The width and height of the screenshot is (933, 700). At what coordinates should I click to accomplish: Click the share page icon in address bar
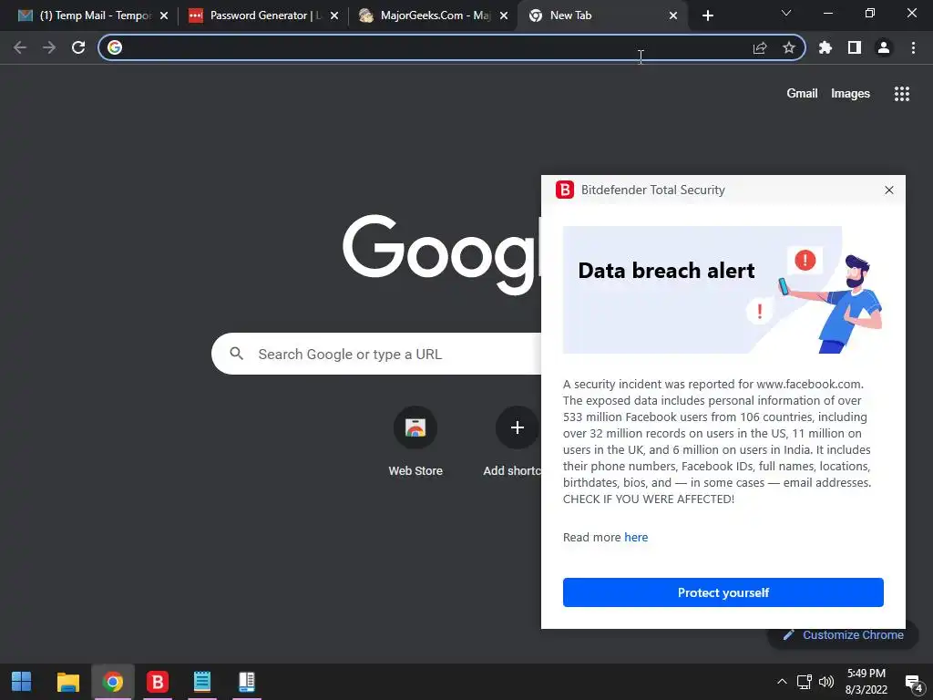pyautogui.click(x=760, y=47)
